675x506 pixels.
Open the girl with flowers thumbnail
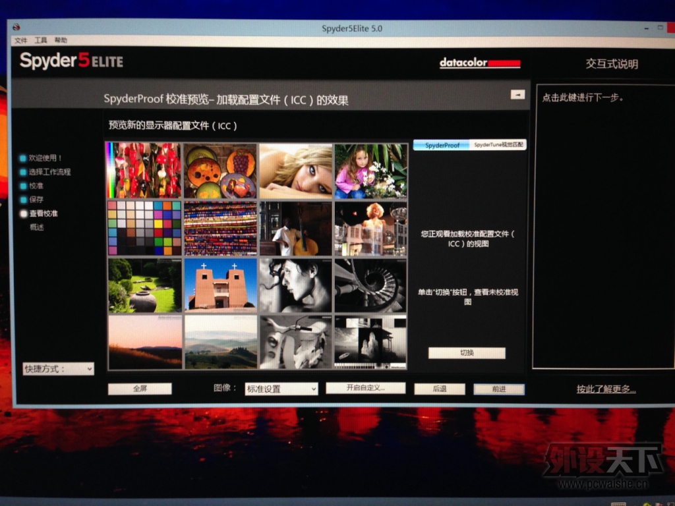pyautogui.click(x=370, y=171)
